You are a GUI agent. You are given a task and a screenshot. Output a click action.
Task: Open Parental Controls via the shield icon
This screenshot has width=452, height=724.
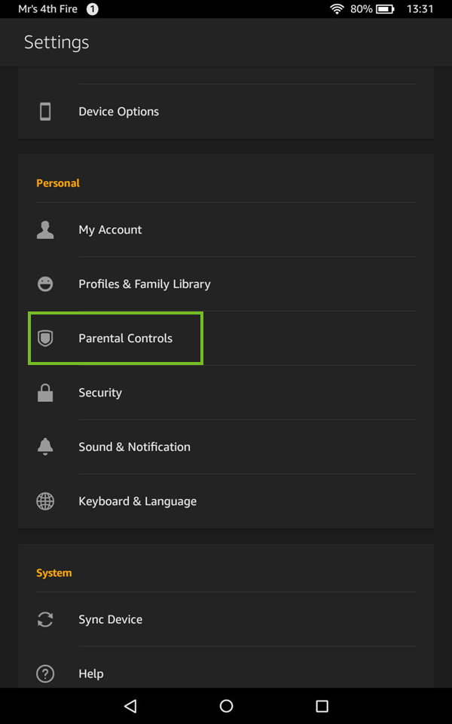45,338
